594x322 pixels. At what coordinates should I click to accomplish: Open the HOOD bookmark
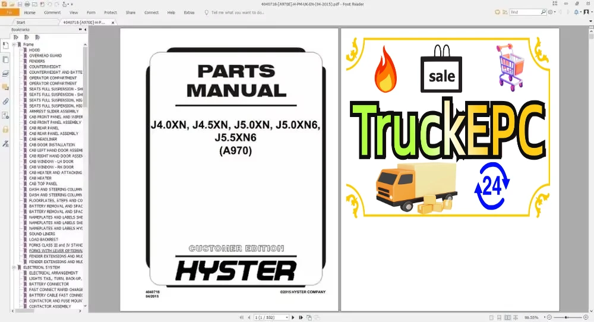click(x=34, y=50)
